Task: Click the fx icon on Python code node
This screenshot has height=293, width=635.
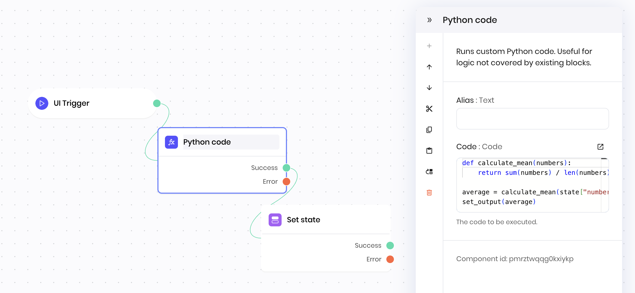Action: 171,142
